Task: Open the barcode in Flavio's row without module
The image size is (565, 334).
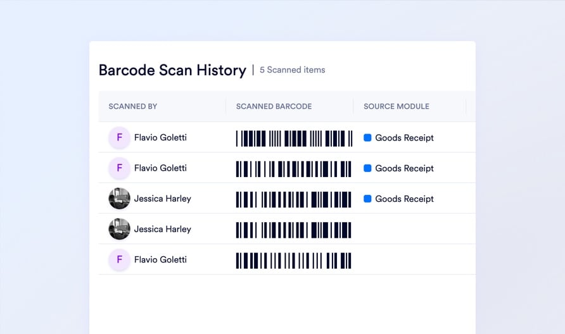Action: click(x=294, y=261)
